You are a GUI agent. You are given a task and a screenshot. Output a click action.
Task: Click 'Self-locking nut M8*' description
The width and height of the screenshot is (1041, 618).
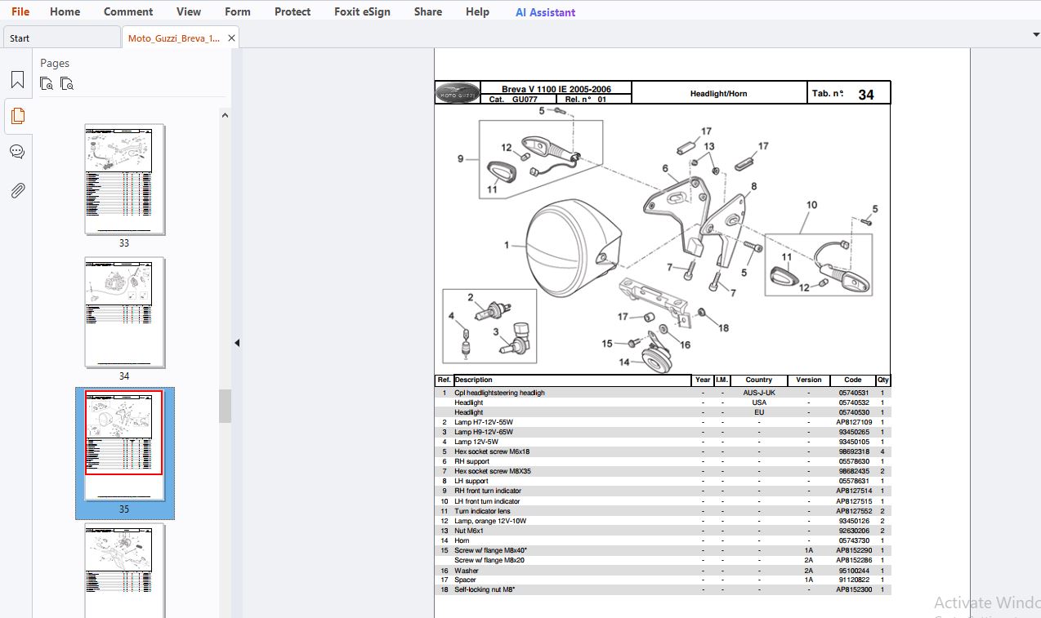(485, 589)
